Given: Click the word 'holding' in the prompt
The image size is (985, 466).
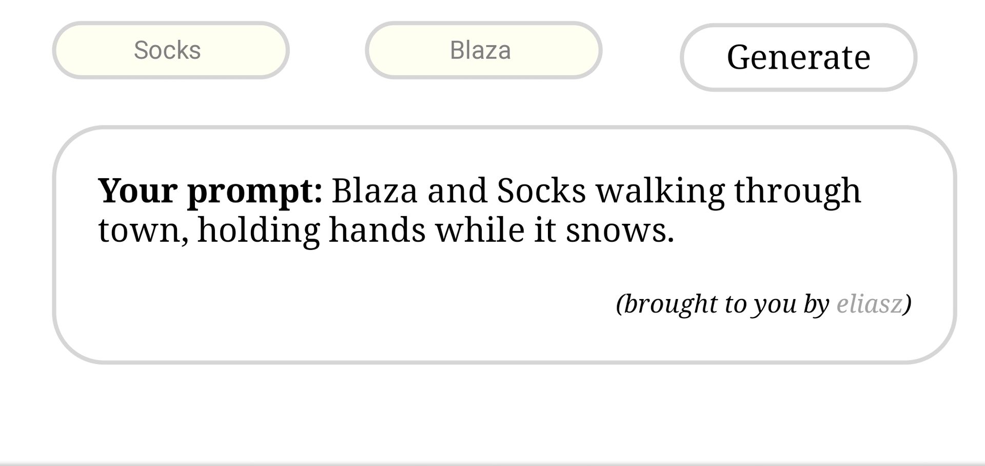Looking at the screenshot, I should click(259, 231).
